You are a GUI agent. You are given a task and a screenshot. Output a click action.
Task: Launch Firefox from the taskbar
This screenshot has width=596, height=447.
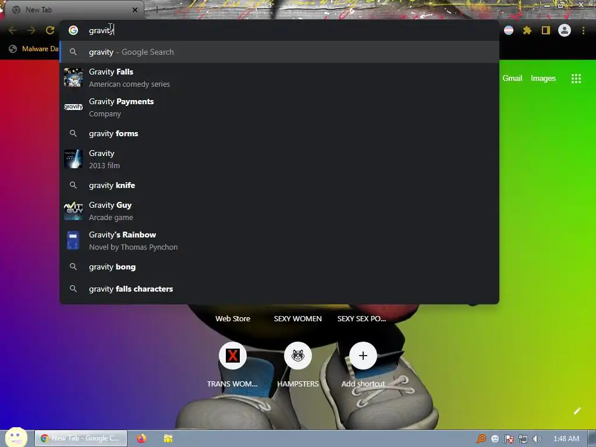[x=141, y=438]
